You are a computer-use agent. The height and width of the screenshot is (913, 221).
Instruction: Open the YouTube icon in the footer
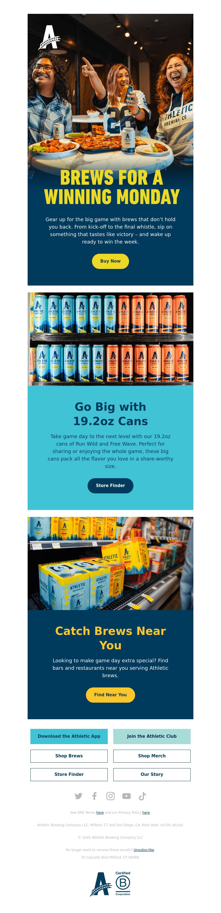click(127, 796)
